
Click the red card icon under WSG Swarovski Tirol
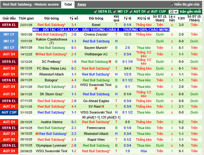pyautogui.click(x=96, y=88)
